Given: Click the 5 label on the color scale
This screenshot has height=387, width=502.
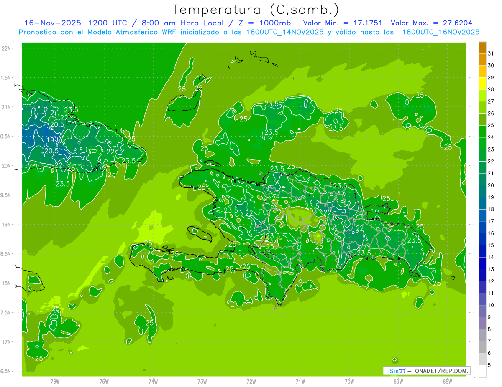Looking at the screenshot, I should click(x=489, y=365).
